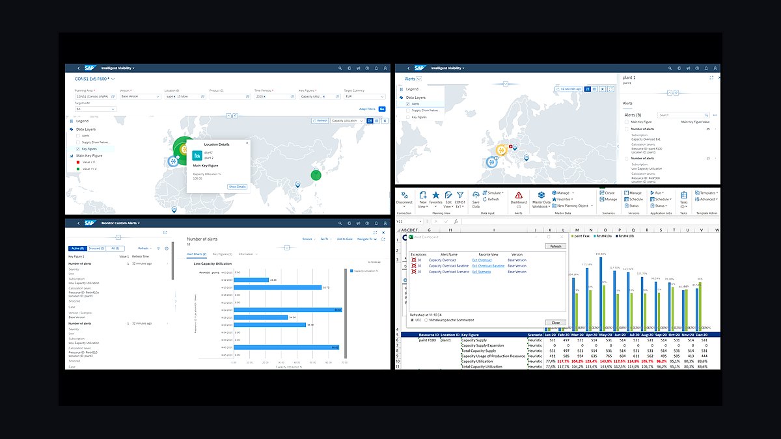This screenshot has height=439, width=781.
Task: Click Close button in Alert Dashboard dialog
Action: (555, 323)
